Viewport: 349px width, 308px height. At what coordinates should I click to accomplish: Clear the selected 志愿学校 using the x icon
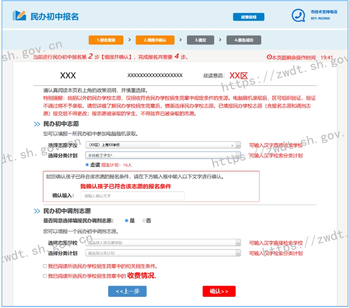pos(232,146)
